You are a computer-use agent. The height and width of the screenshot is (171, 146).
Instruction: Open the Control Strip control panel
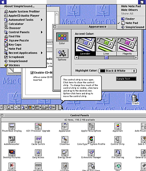(118, 139)
